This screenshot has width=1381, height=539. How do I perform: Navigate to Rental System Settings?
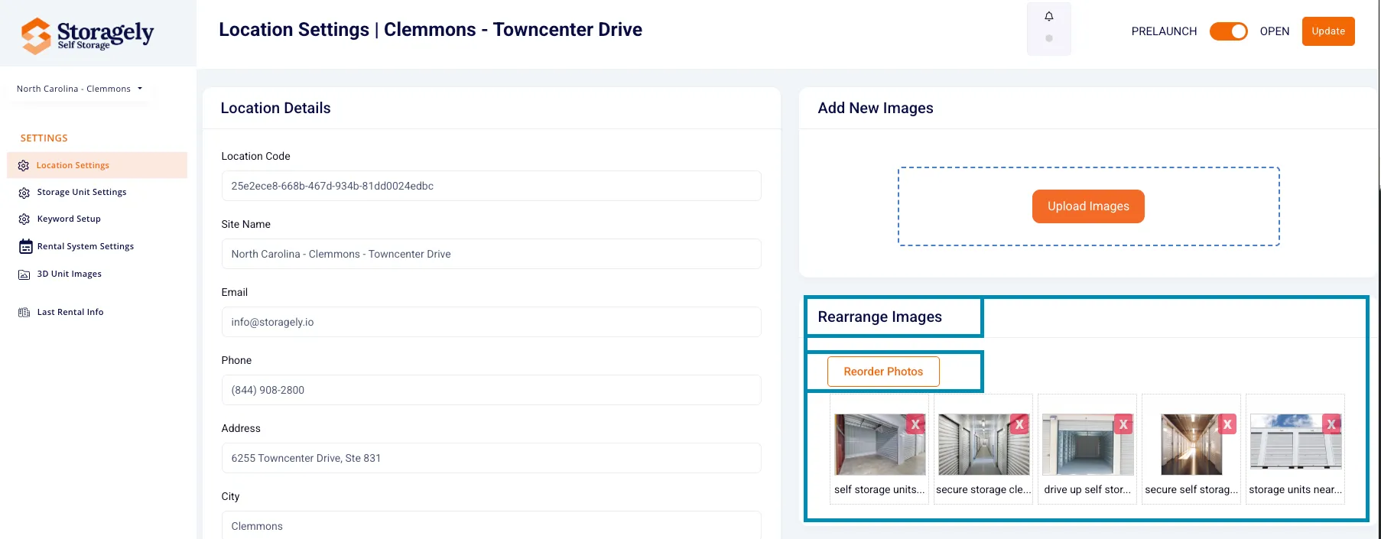click(x=86, y=246)
